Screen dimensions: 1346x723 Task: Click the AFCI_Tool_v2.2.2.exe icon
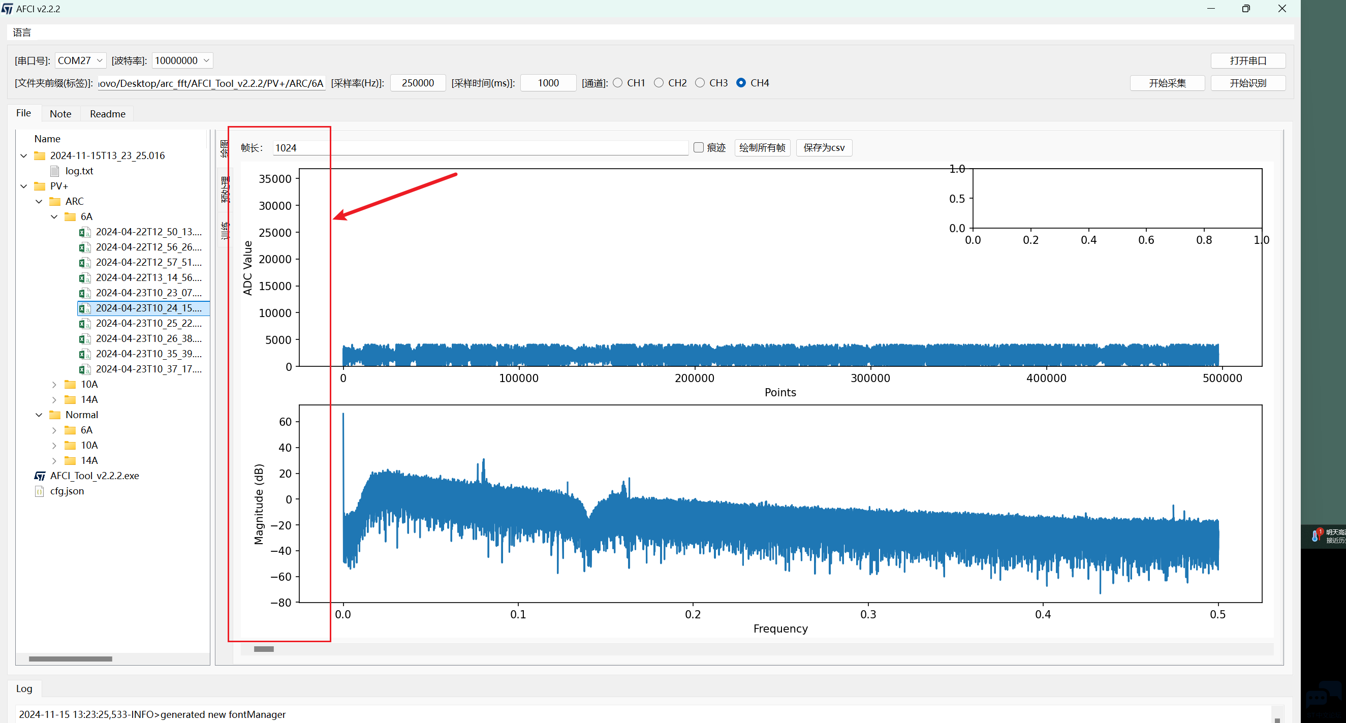(40, 476)
